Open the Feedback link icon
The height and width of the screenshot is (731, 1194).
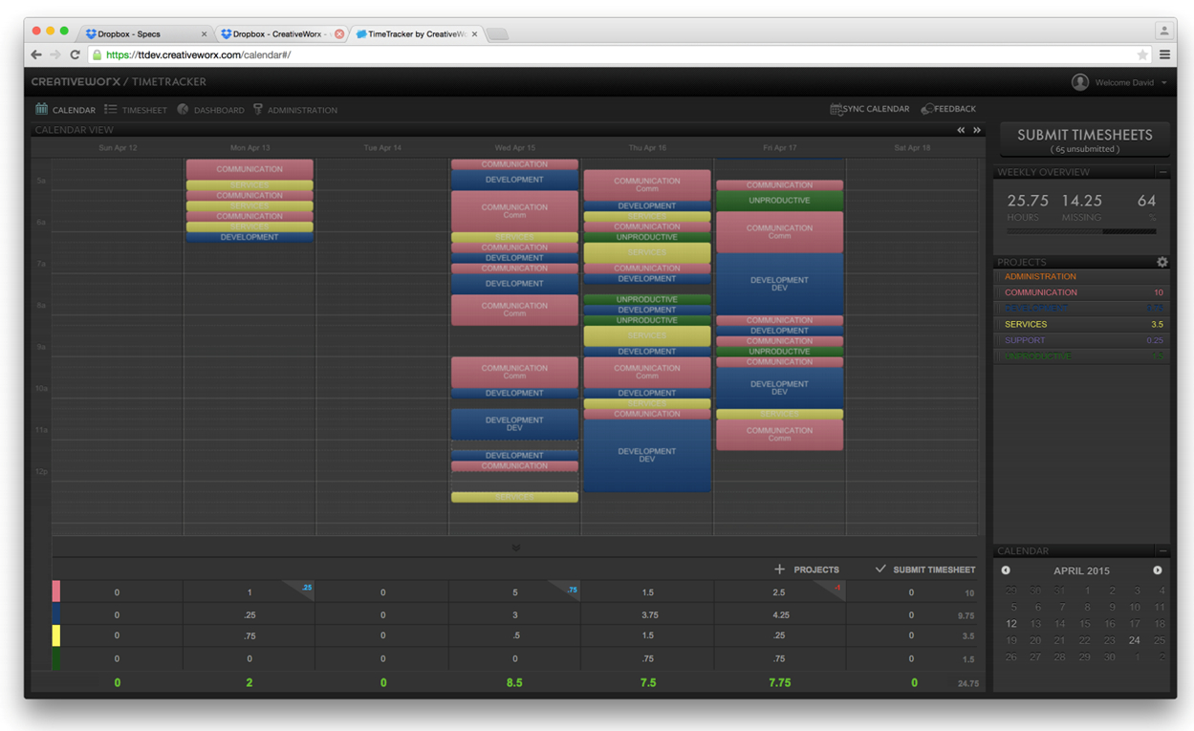pos(926,109)
